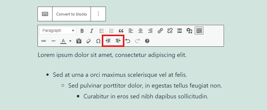267x110 pixels.
Task: Increase indent of list item
Action: tap(118, 41)
